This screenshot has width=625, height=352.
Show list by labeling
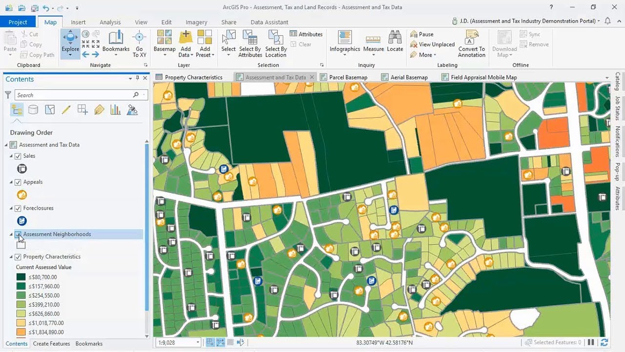pyautogui.click(x=99, y=110)
